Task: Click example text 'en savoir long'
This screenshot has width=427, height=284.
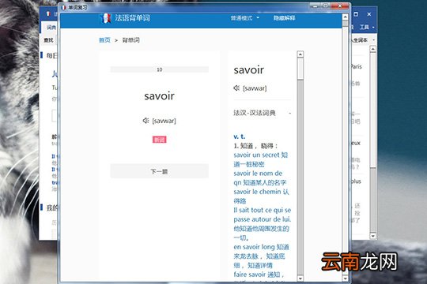Action: click(254, 247)
